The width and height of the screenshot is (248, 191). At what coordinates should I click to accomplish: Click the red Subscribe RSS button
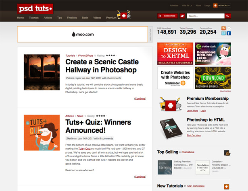167,16
